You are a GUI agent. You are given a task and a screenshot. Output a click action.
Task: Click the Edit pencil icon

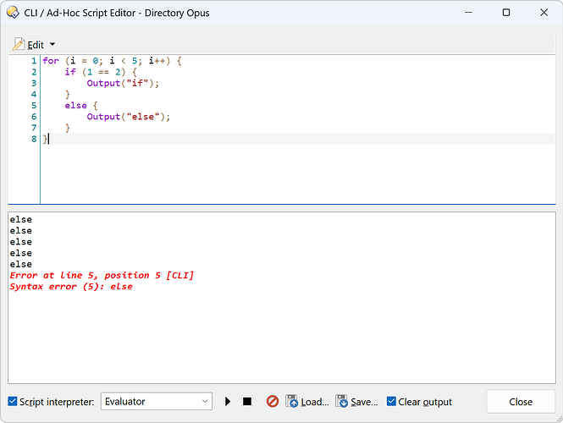[19, 44]
